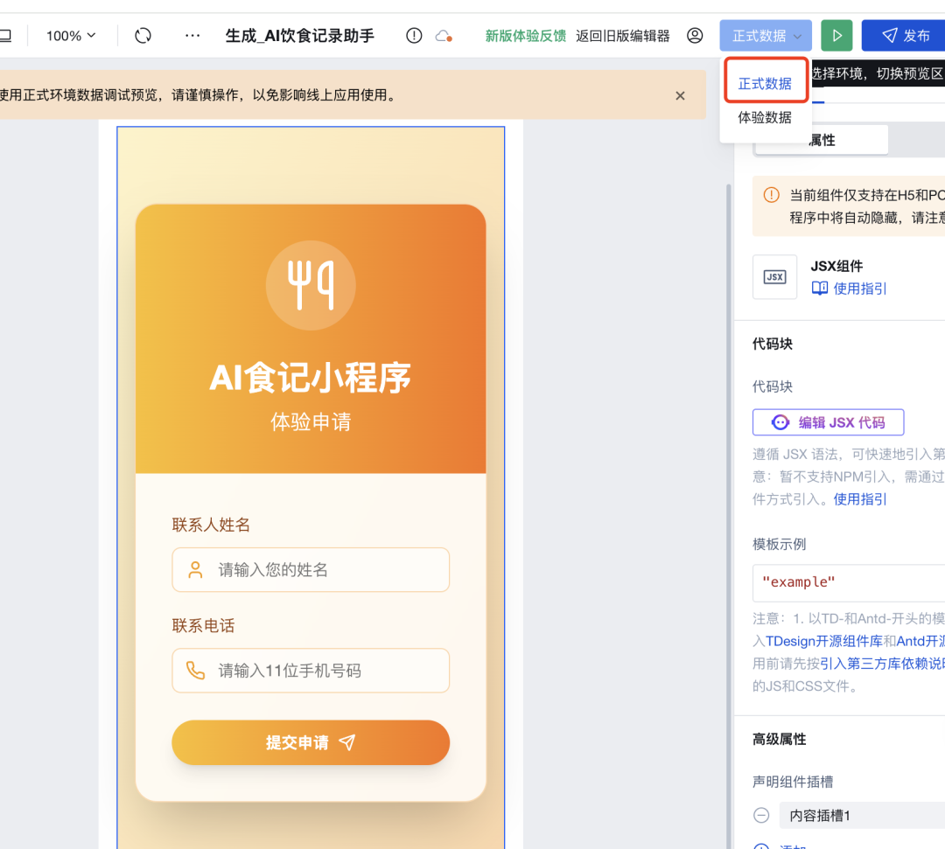
Task: Open the 100% zoom level dropdown
Action: [70, 35]
